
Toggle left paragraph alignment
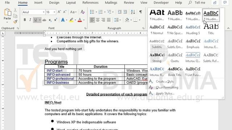pyautogui.click(x=92, y=20)
